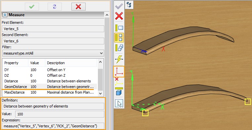This screenshot has height=130, width=252.
Task: Click the lightning bolt icon
Action: tap(119, 59)
